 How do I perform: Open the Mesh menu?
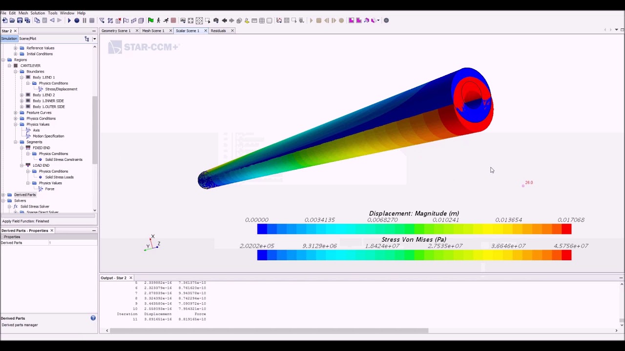(23, 13)
